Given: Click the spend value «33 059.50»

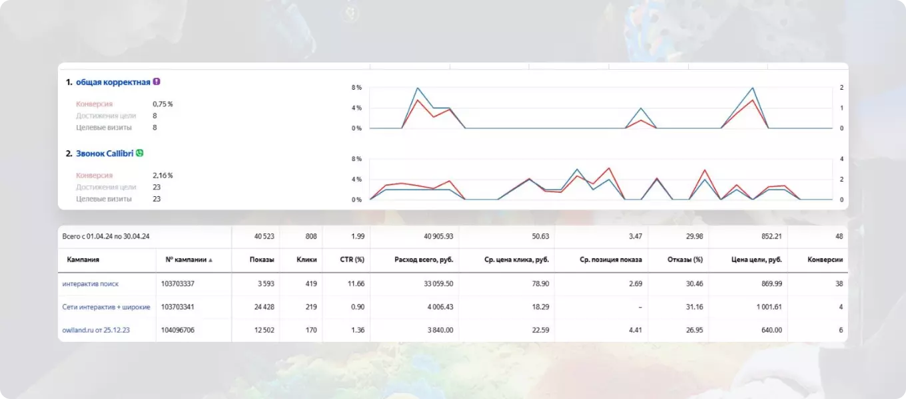Looking at the screenshot, I should 438,284.
